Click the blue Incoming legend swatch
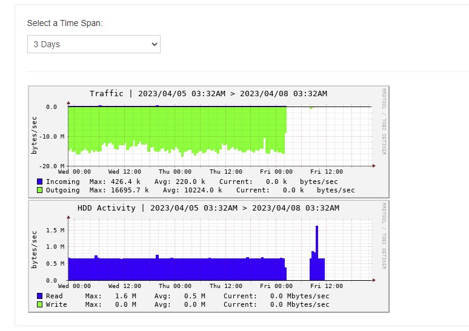This screenshot has height=331, width=469. 39,182
